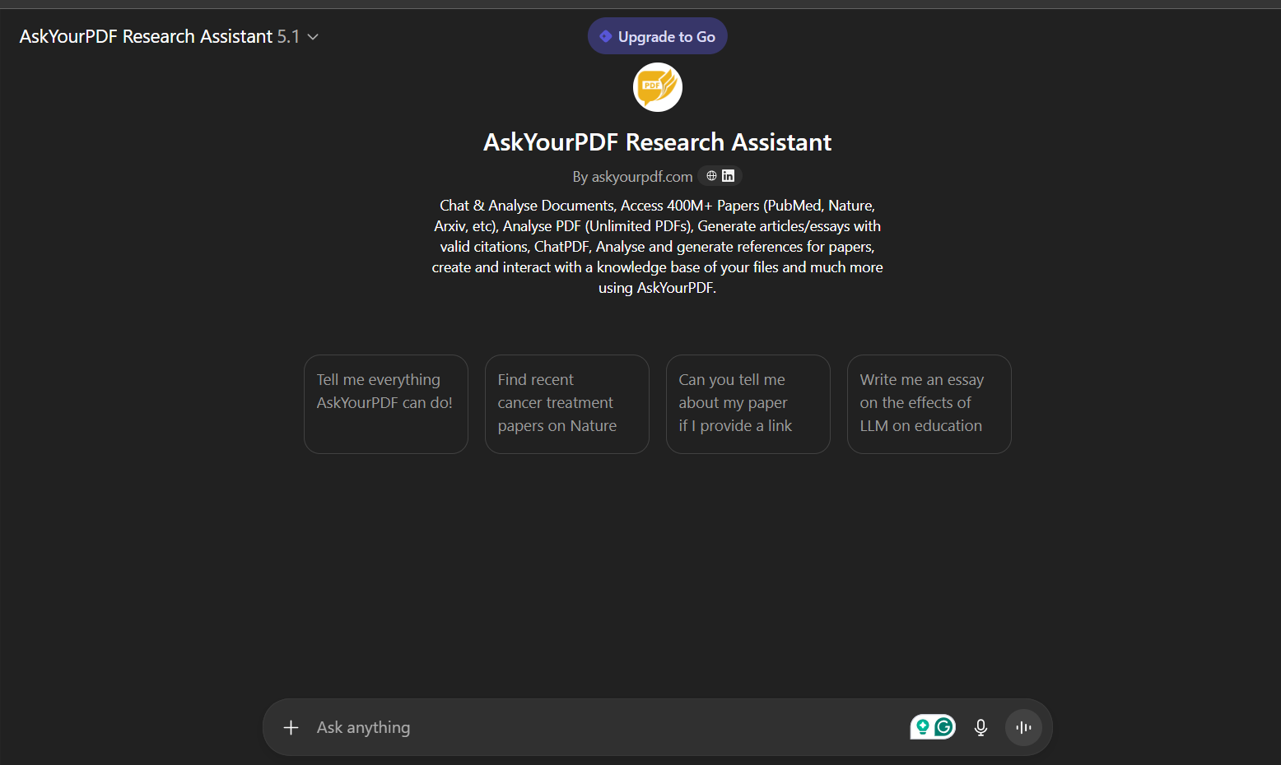Select "Tell me everything AskYourPDF can do!" prompt

click(x=386, y=404)
